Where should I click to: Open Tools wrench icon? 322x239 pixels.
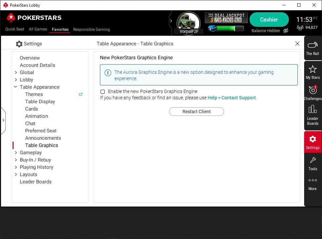click(x=313, y=160)
